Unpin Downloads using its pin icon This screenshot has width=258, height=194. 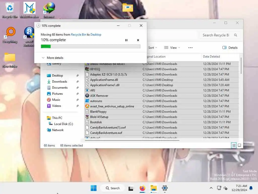point(78,82)
